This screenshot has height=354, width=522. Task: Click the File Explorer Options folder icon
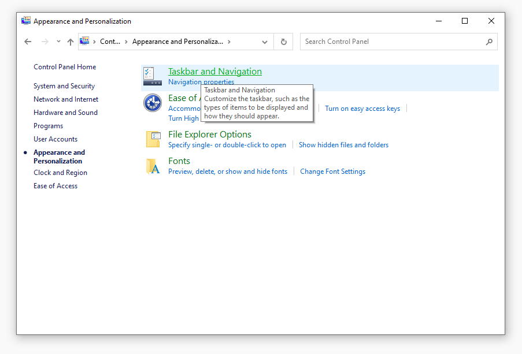(x=153, y=139)
